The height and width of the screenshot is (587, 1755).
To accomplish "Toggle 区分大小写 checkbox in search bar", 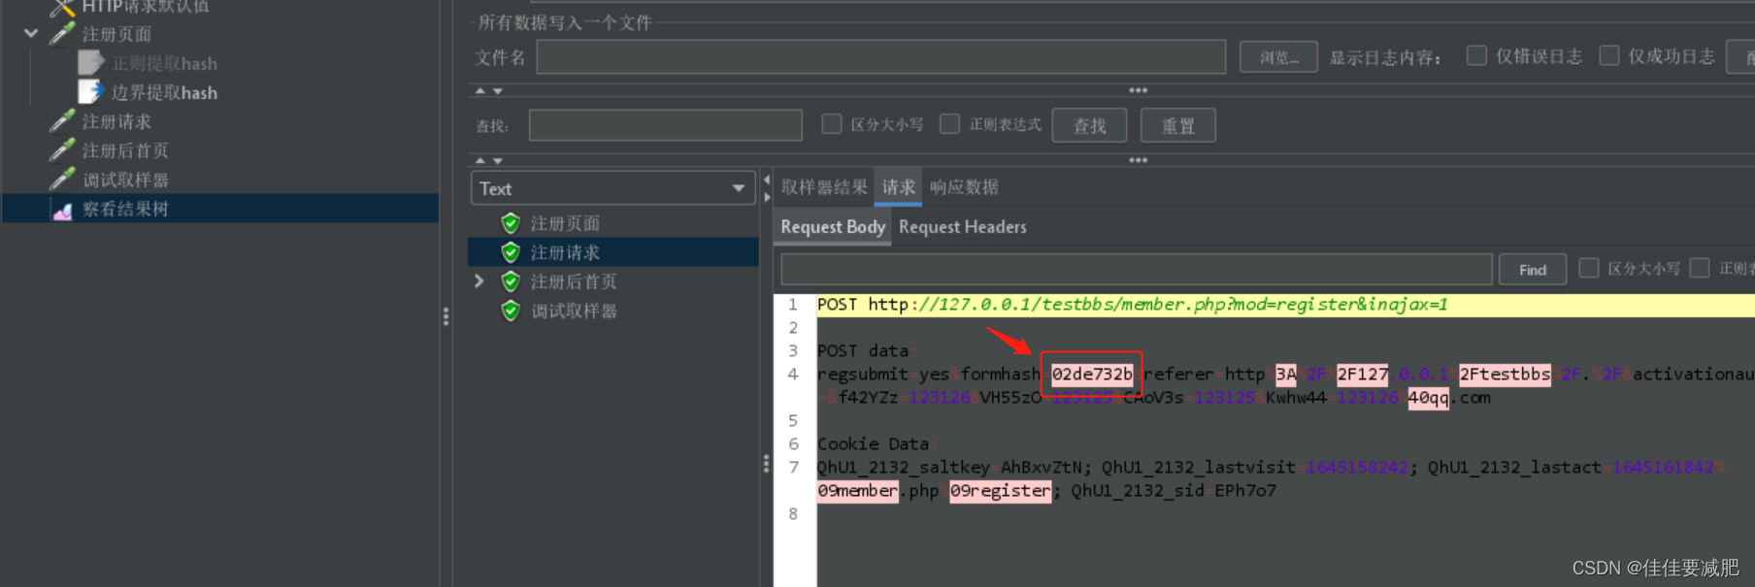I will tap(832, 124).
